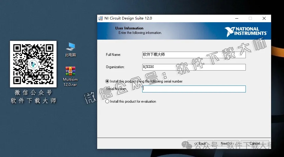Focus the Organization text field
Screen dimensions: 284x157
point(194,67)
